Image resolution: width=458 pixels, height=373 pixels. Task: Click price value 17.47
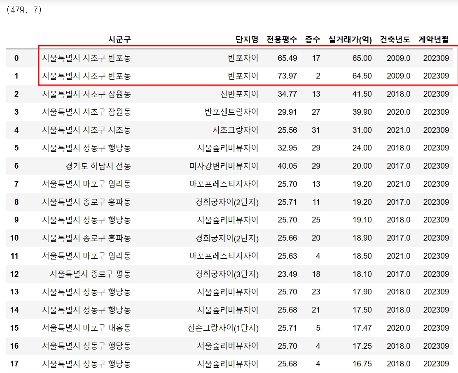click(362, 328)
